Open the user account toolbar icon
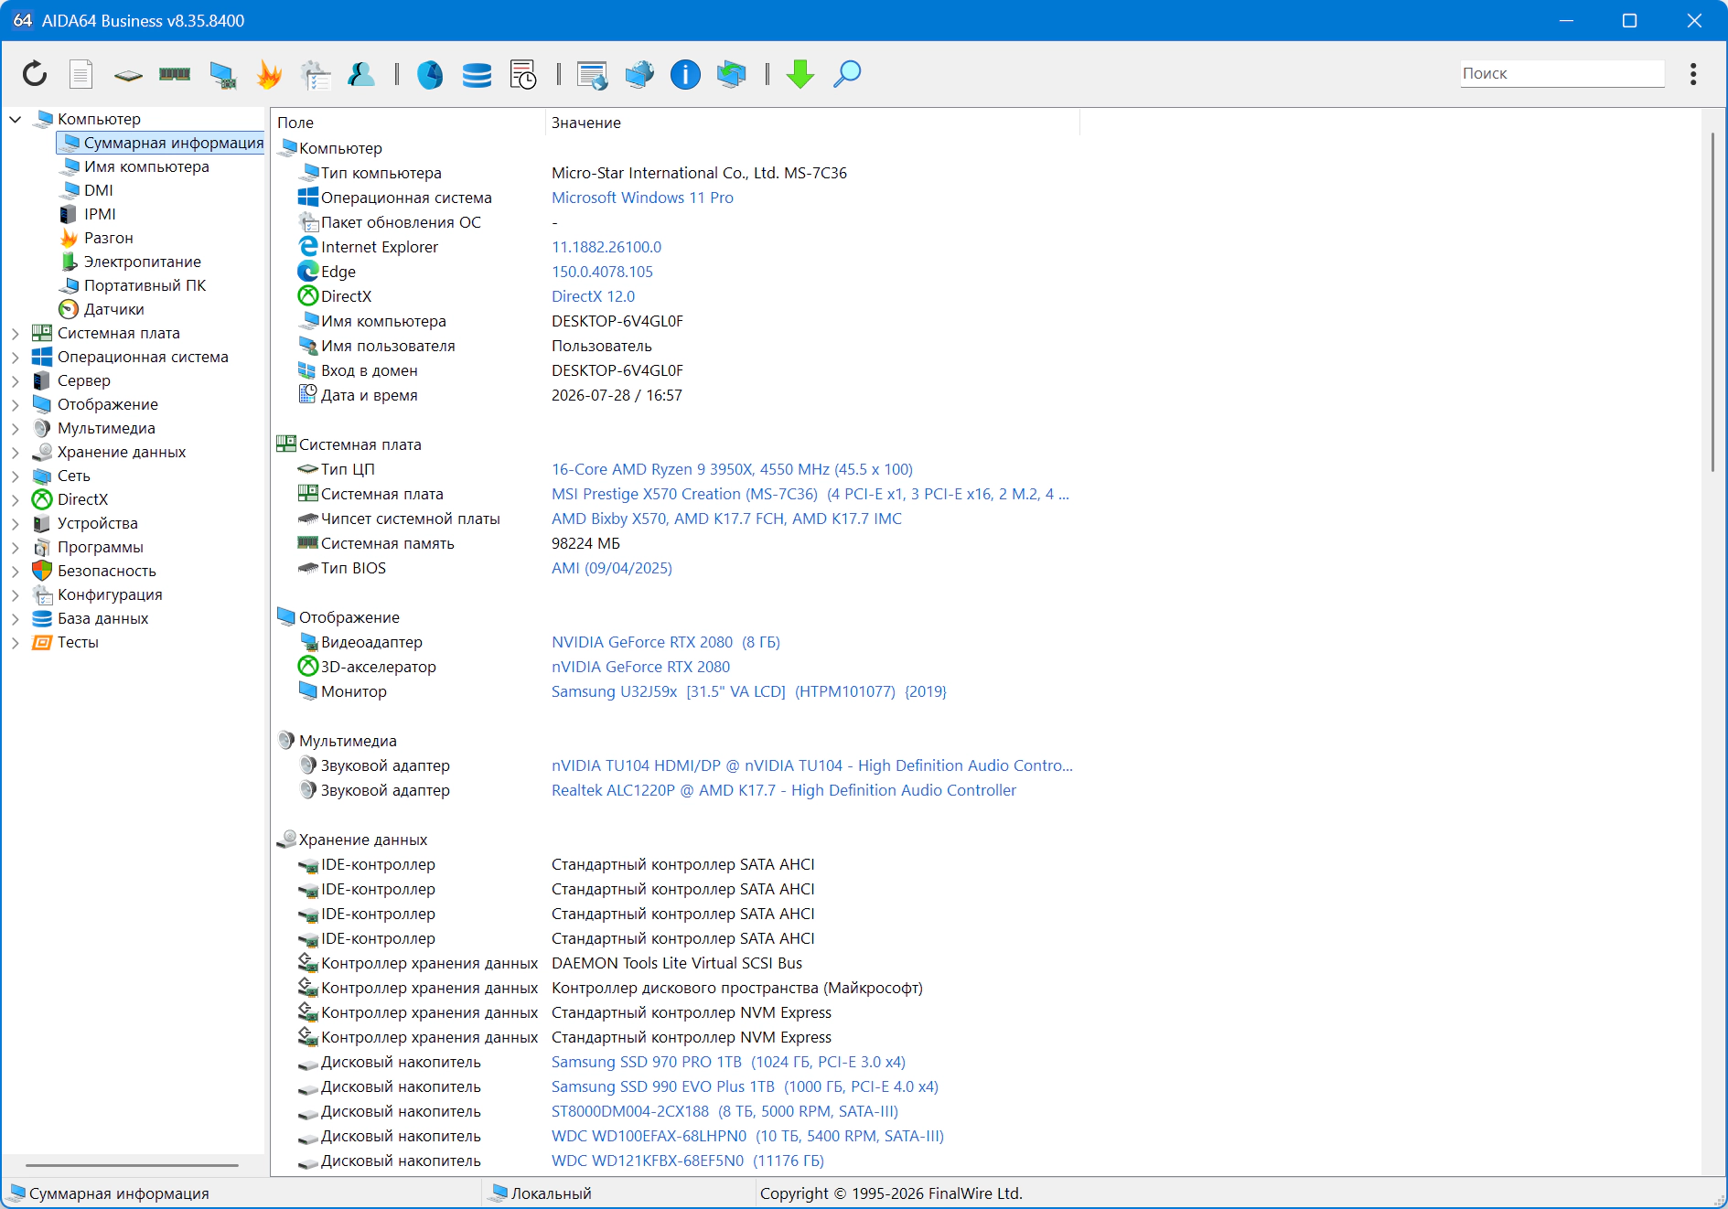The width and height of the screenshot is (1728, 1209). 361,74
